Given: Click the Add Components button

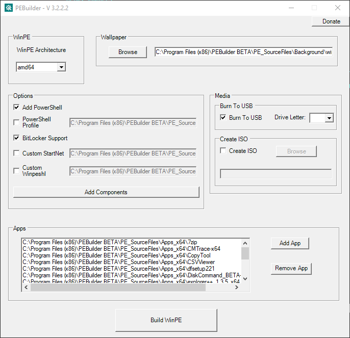Looking at the screenshot, I should 106,192.
